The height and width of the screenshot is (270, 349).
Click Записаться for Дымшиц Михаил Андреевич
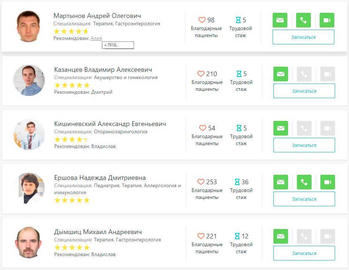304,253
